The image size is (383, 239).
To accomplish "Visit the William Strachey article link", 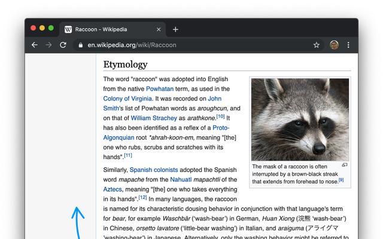I will [x=154, y=118].
